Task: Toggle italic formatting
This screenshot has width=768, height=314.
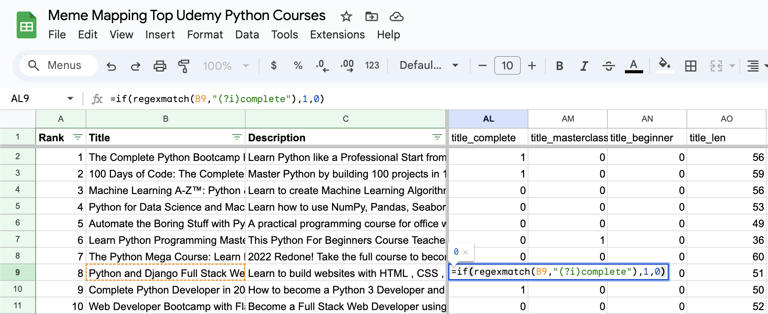Action: click(584, 66)
